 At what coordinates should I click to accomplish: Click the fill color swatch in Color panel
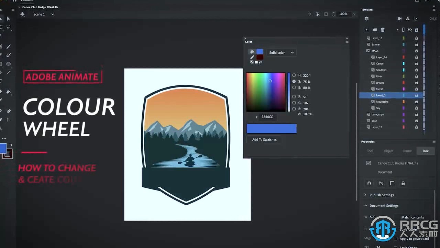pos(260,52)
